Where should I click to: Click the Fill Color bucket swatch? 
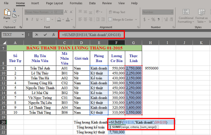pos(59,20)
